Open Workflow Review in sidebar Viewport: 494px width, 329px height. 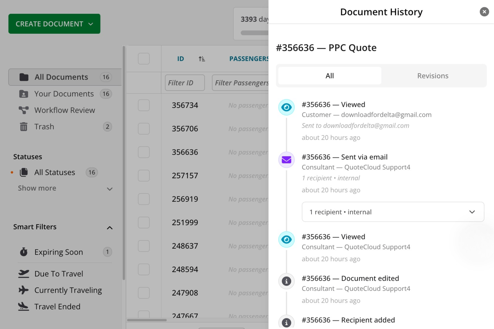point(65,110)
